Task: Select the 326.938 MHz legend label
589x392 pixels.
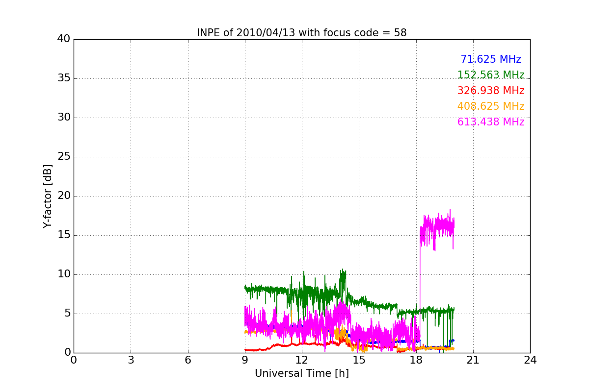Action: 491,91
